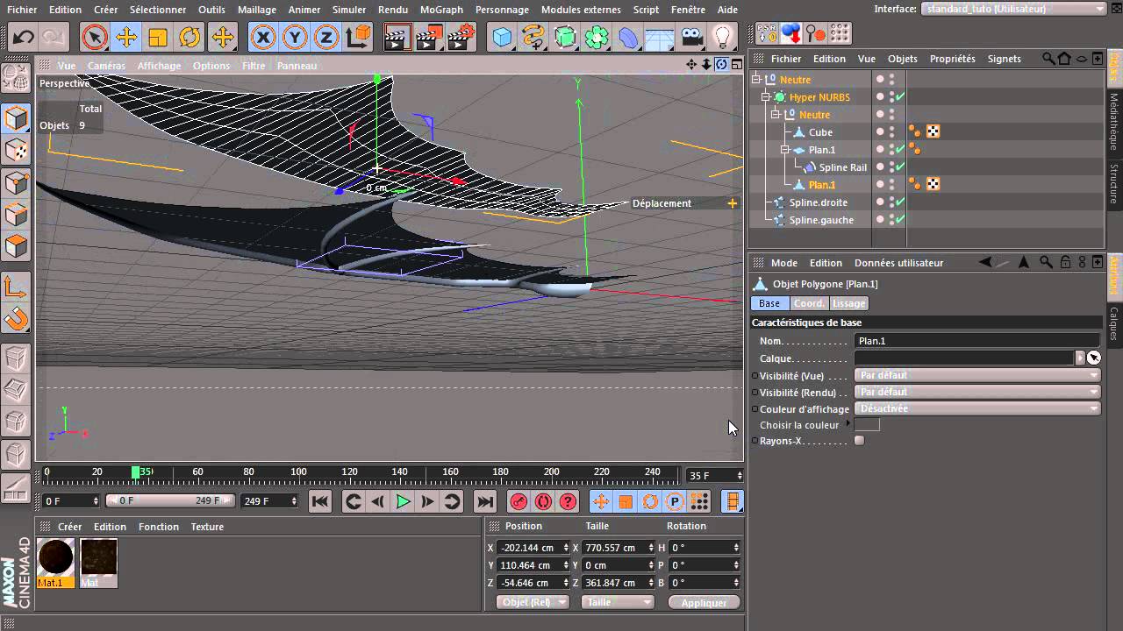Click the home icon in Object manager
This screenshot has width=1123, height=631.
pos(1064,59)
